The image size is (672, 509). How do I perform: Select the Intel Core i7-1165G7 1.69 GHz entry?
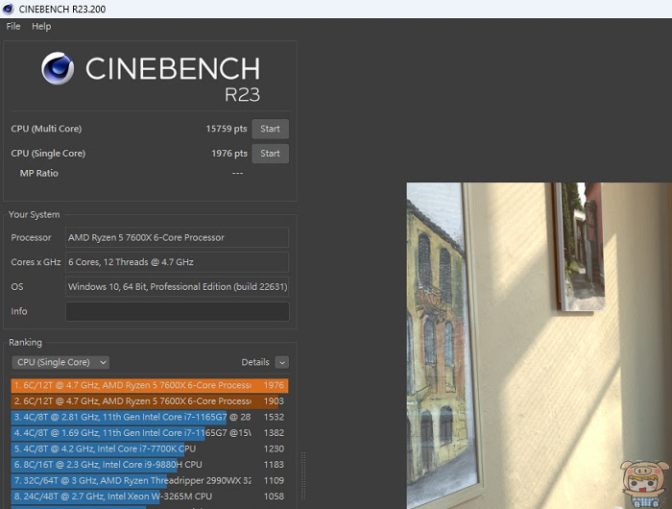pos(149,433)
